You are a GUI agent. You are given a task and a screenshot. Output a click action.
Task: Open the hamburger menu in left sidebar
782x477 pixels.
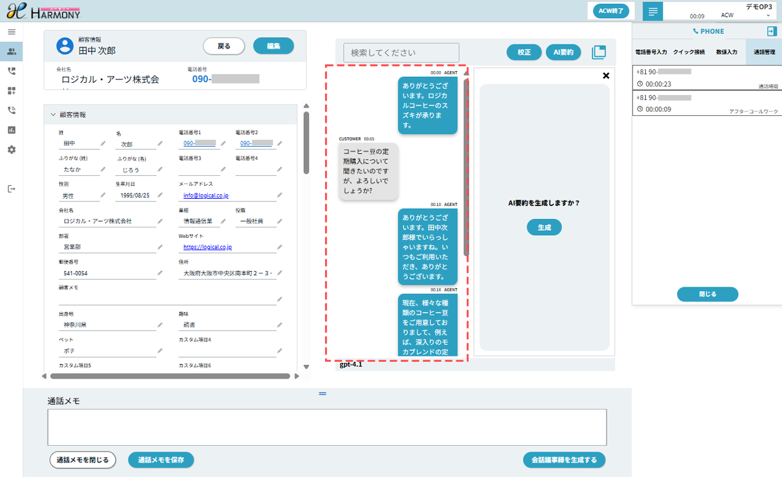click(11, 31)
